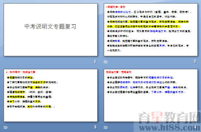Screen dimensions: 201x132
Task: Click the animation star icon under slide 4
Action: 106,127
